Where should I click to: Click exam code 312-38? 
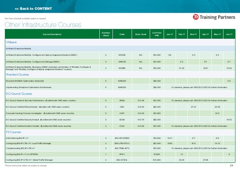coord(141,100)
